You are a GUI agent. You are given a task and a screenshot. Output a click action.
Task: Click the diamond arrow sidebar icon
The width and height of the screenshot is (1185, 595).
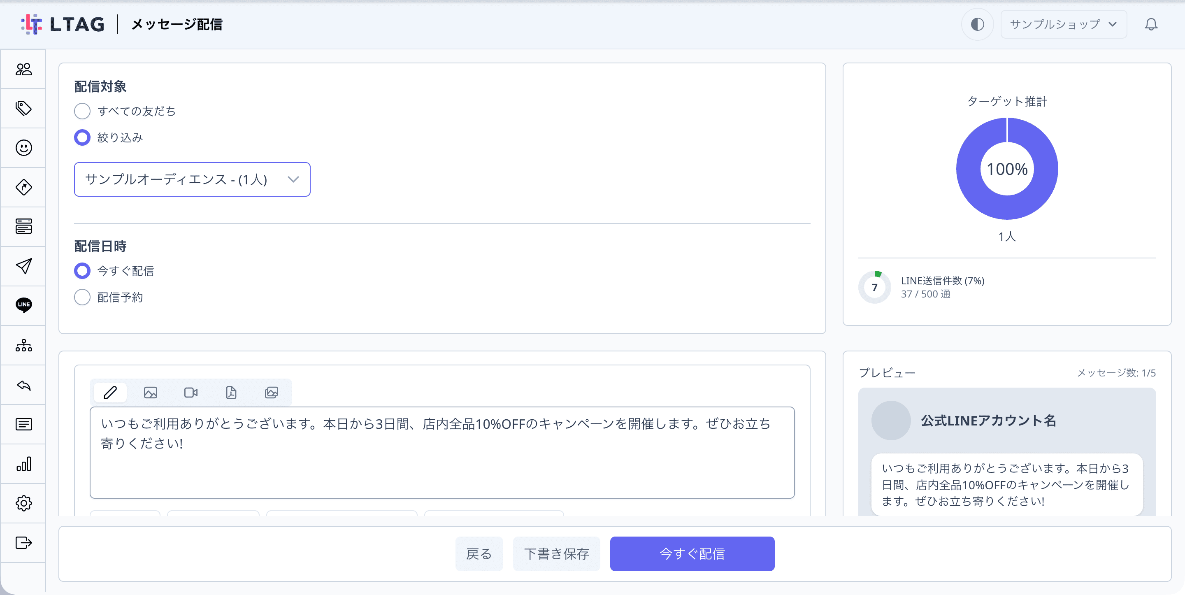[23, 187]
